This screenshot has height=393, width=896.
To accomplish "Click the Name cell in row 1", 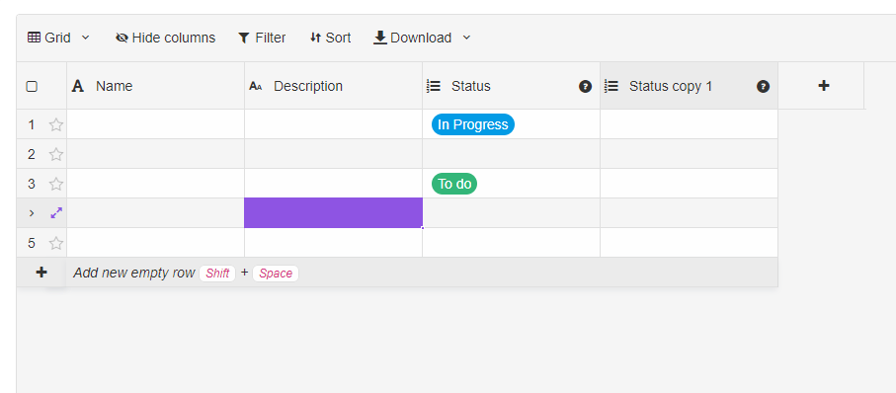I will (155, 124).
